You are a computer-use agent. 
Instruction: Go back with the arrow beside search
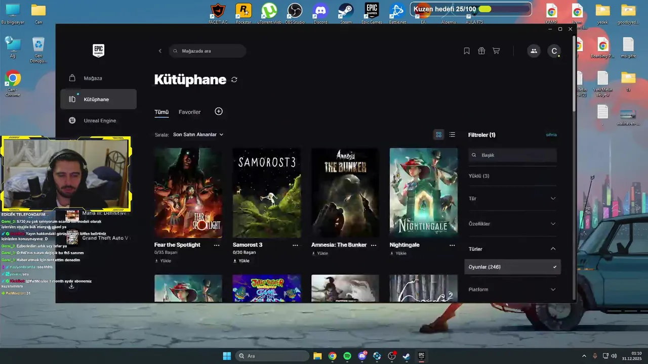160,51
